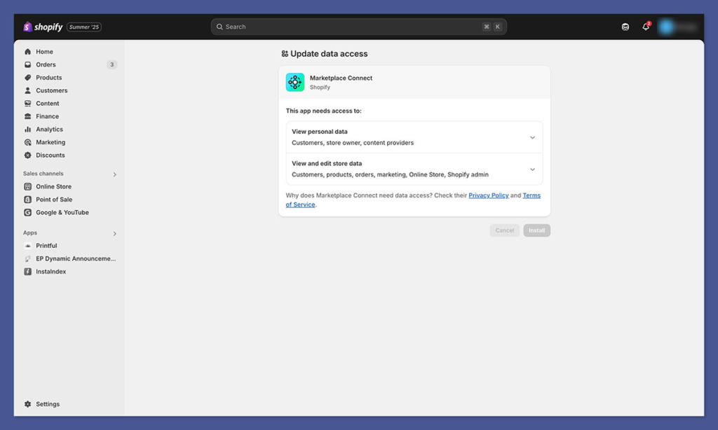The image size is (718, 430).
Task: Open the notifications bell
Action: pos(645,26)
